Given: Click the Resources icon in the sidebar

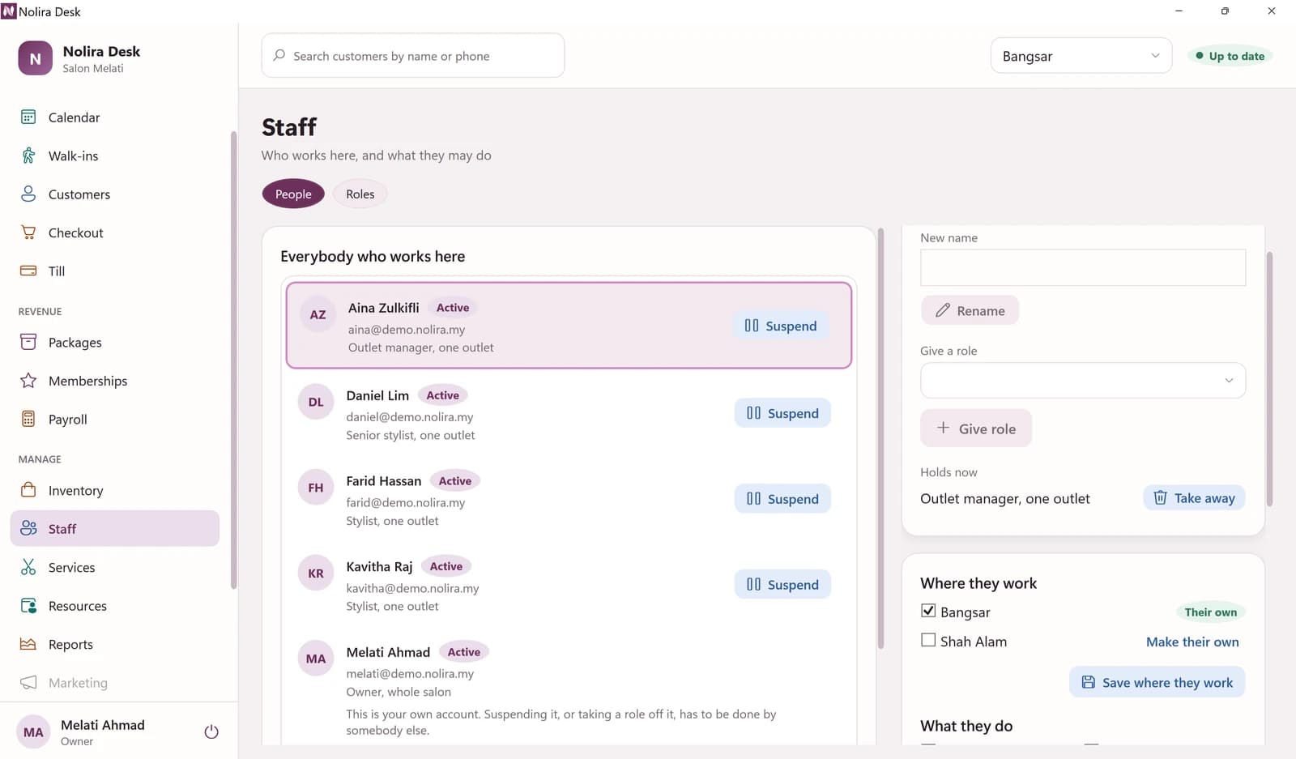Looking at the screenshot, I should (28, 606).
